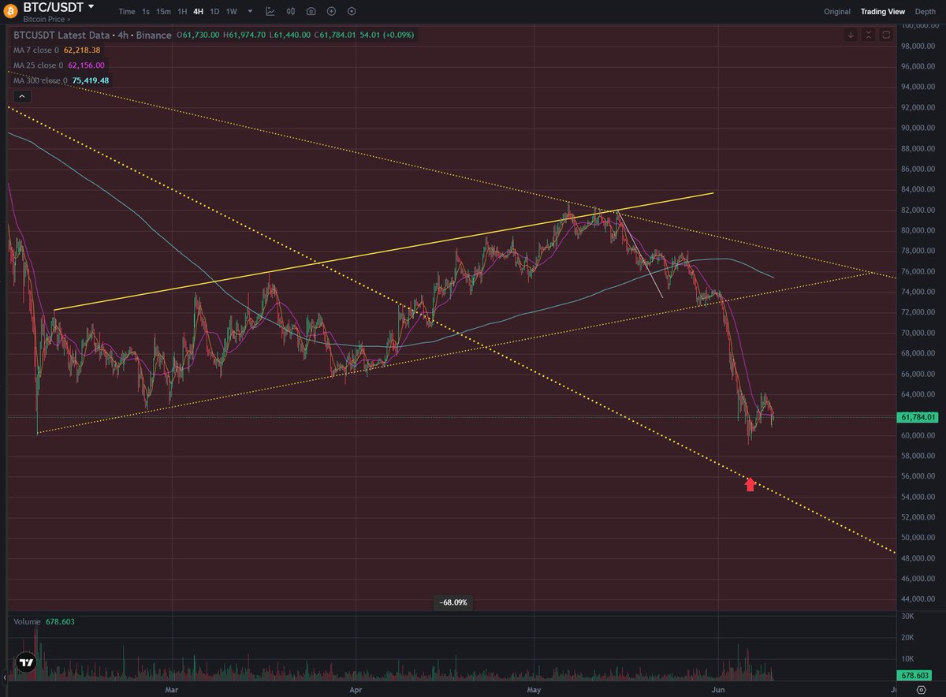Click the Volume indicator legend label

point(27,622)
